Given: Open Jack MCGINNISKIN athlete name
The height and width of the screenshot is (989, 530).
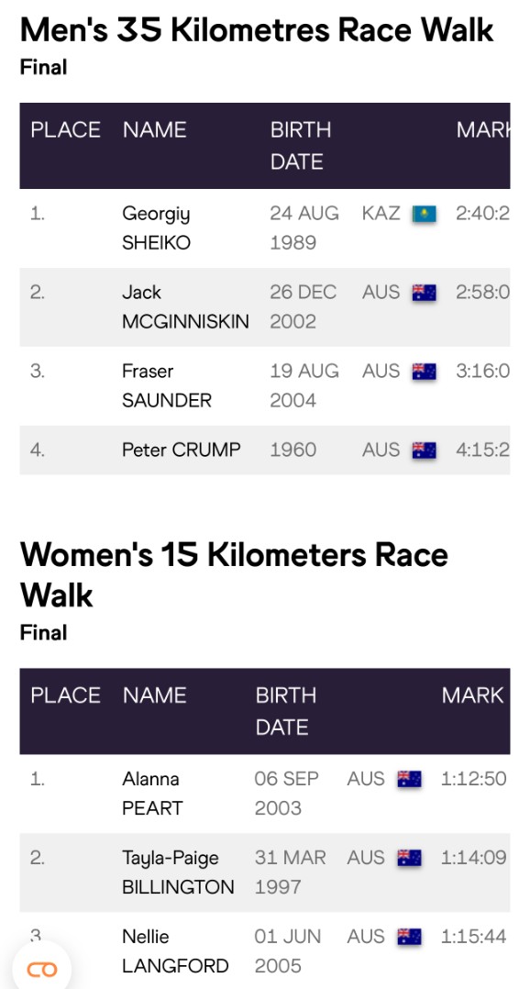Looking at the screenshot, I should pos(185,306).
